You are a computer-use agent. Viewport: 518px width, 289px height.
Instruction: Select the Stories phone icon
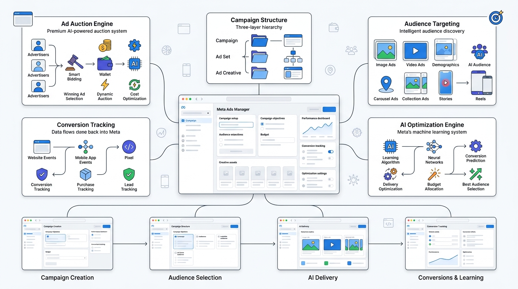click(446, 82)
